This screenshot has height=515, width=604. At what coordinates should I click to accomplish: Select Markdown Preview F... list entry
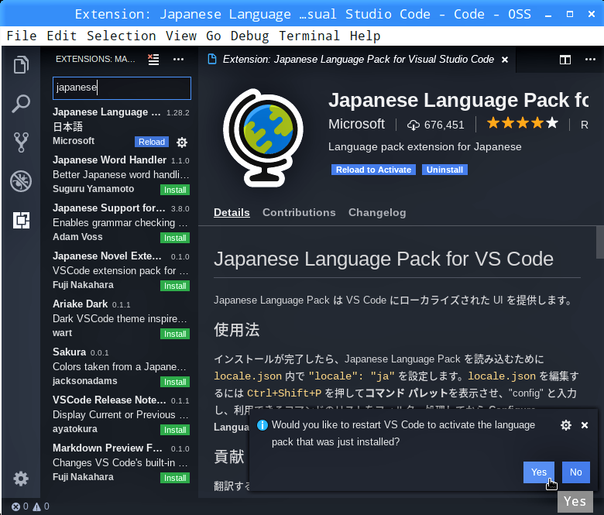[119, 462]
